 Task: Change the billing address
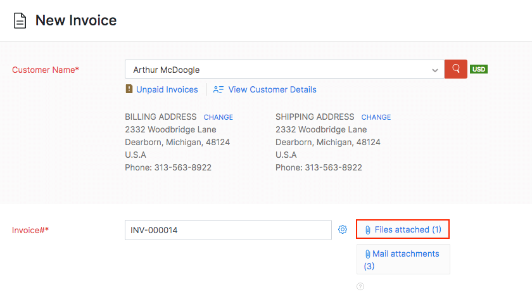(x=218, y=117)
